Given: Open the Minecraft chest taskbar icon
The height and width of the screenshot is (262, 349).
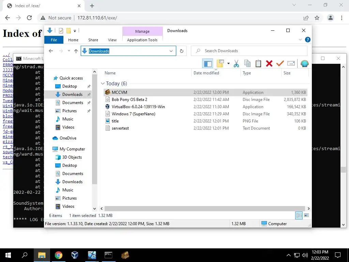Looking at the screenshot, I should coord(125,255).
